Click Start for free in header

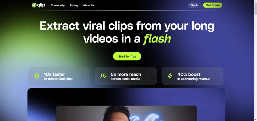[213, 5]
